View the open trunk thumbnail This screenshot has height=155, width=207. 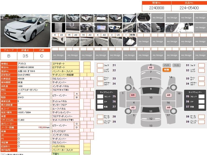coord(144,18)
